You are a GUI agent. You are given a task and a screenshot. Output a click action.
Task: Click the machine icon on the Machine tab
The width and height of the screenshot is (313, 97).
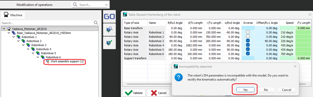point(6,15)
